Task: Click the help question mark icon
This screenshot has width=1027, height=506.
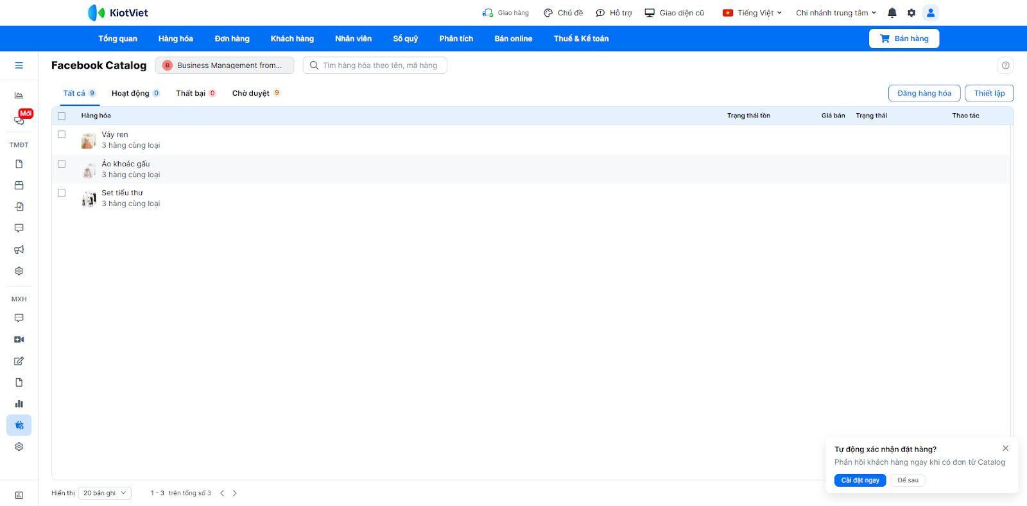Action: click(x=1006, y=65)
